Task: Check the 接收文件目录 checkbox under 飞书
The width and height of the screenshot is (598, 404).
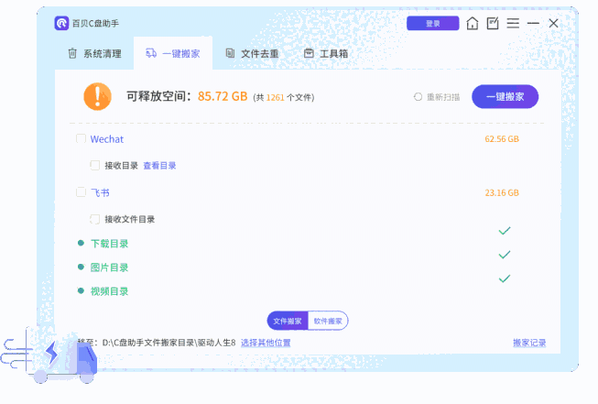Action: 94,219
